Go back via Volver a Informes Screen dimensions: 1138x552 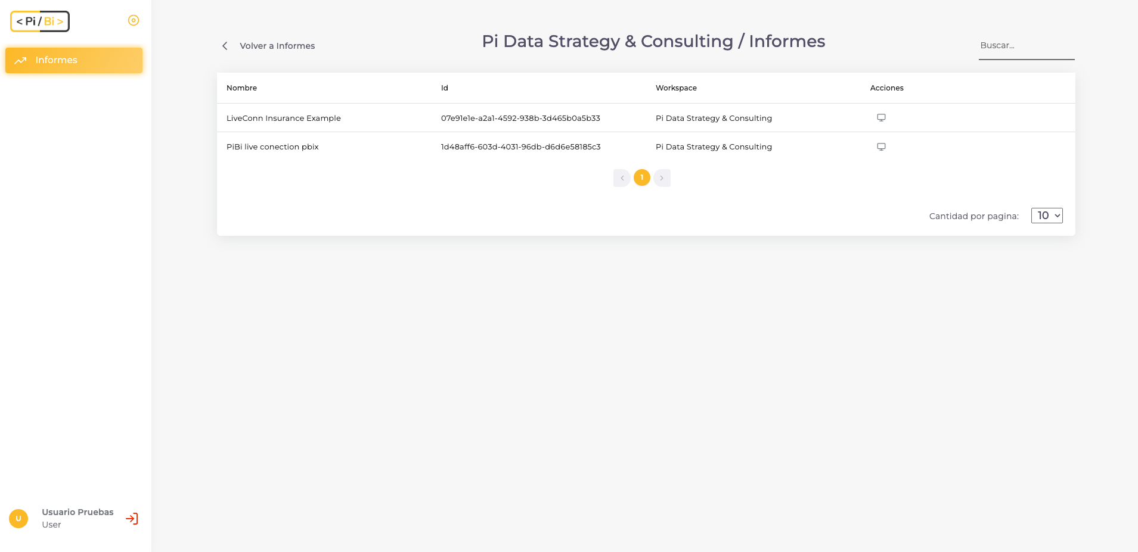pyautogui.click(x=277, y=46)
